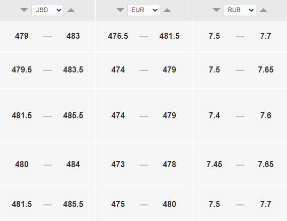Select the EUR sell rate 478
This screenshot has width=287, height=221.
click(170, 164)
